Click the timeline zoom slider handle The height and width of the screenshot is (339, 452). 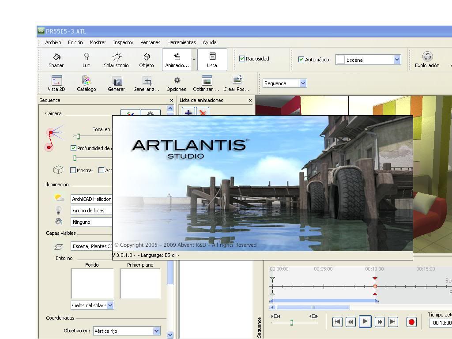[291, 323]
